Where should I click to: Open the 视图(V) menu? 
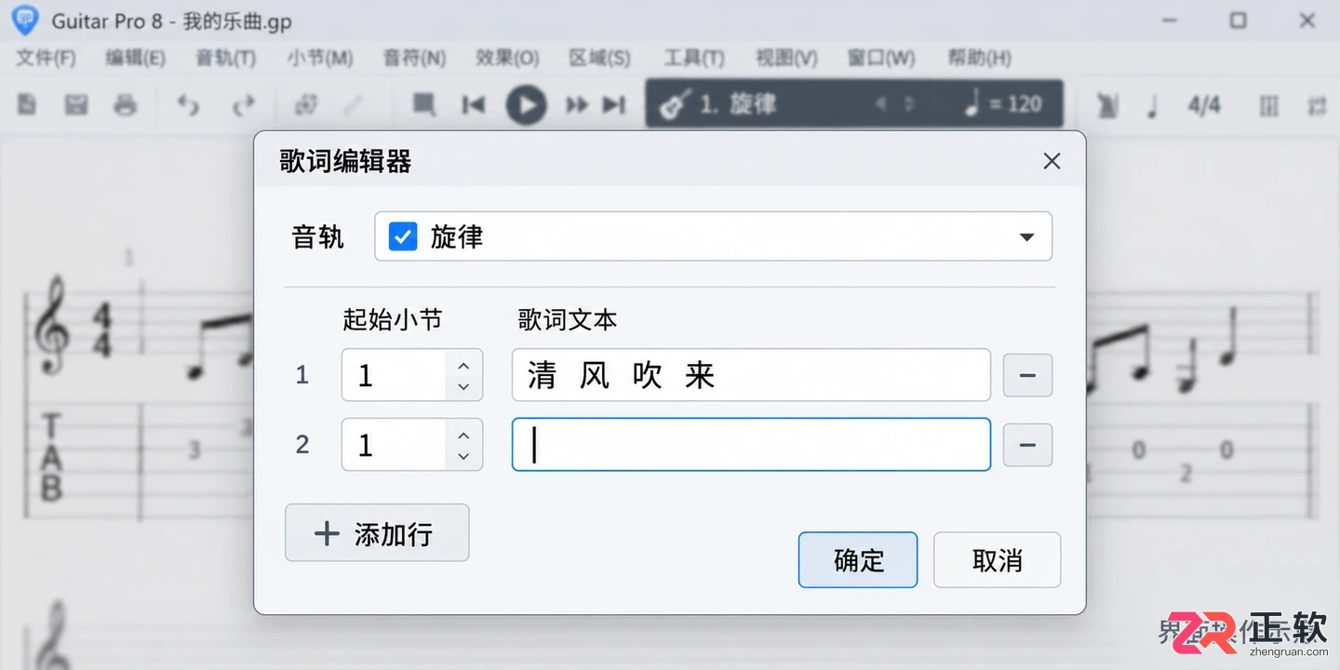[786, 58]
